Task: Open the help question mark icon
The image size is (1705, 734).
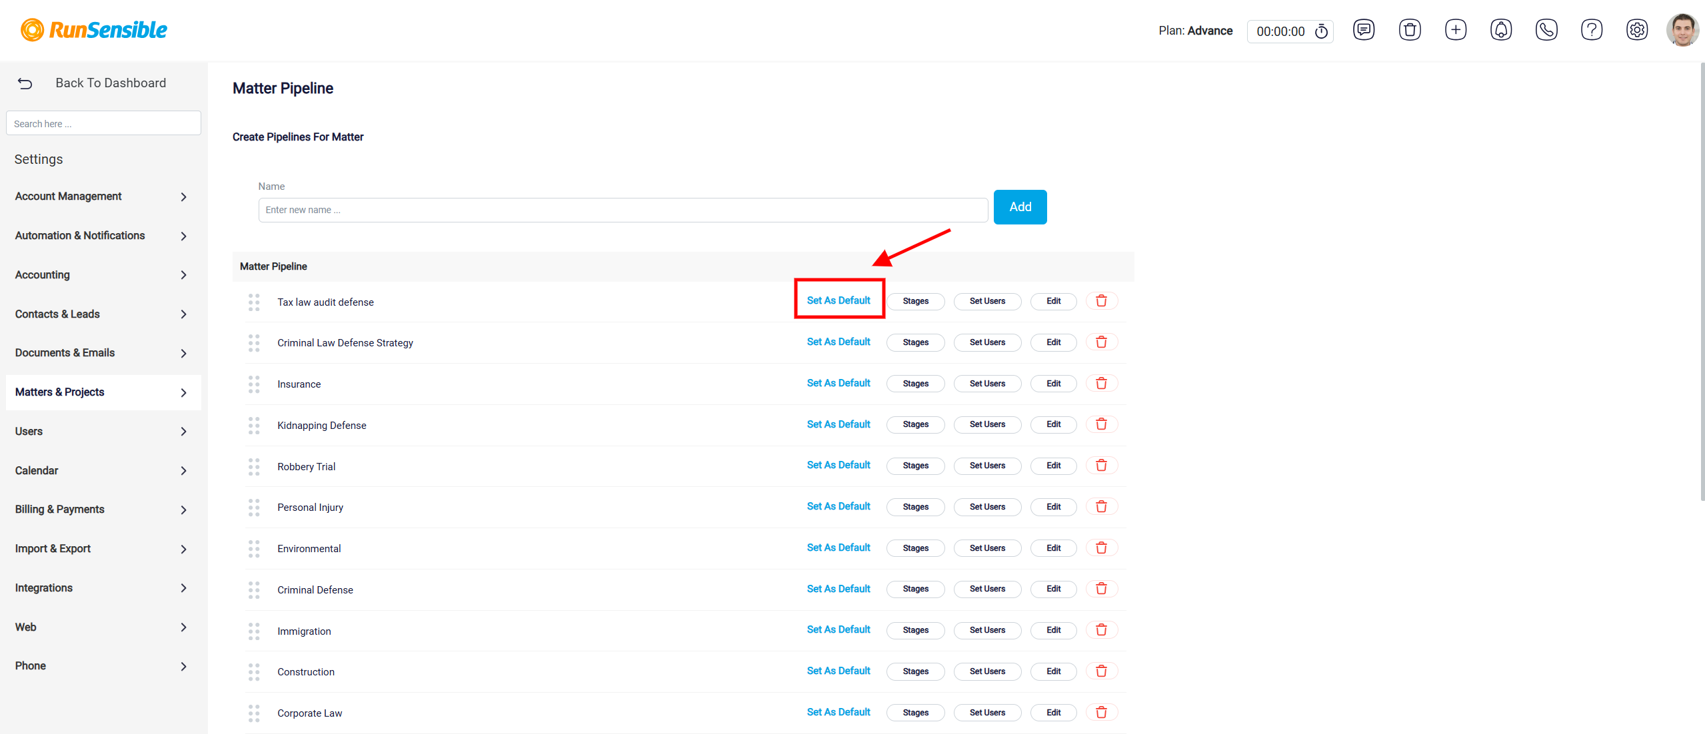Action: (1592, 30)
